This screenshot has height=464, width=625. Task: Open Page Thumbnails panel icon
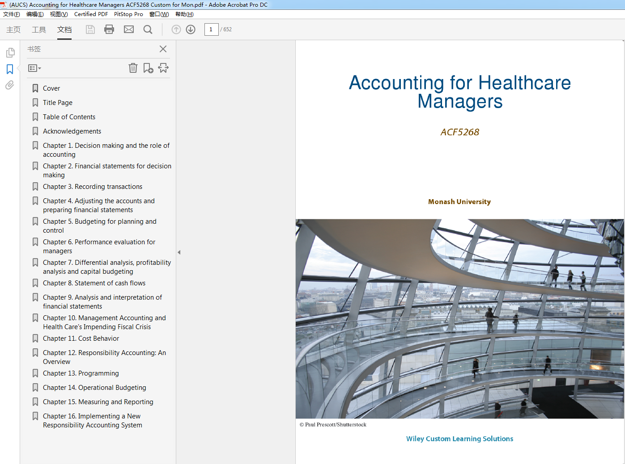click(10, 53)
